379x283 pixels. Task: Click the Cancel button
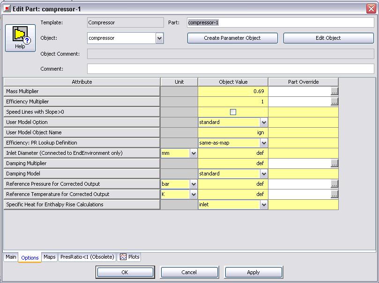point(189,272)
